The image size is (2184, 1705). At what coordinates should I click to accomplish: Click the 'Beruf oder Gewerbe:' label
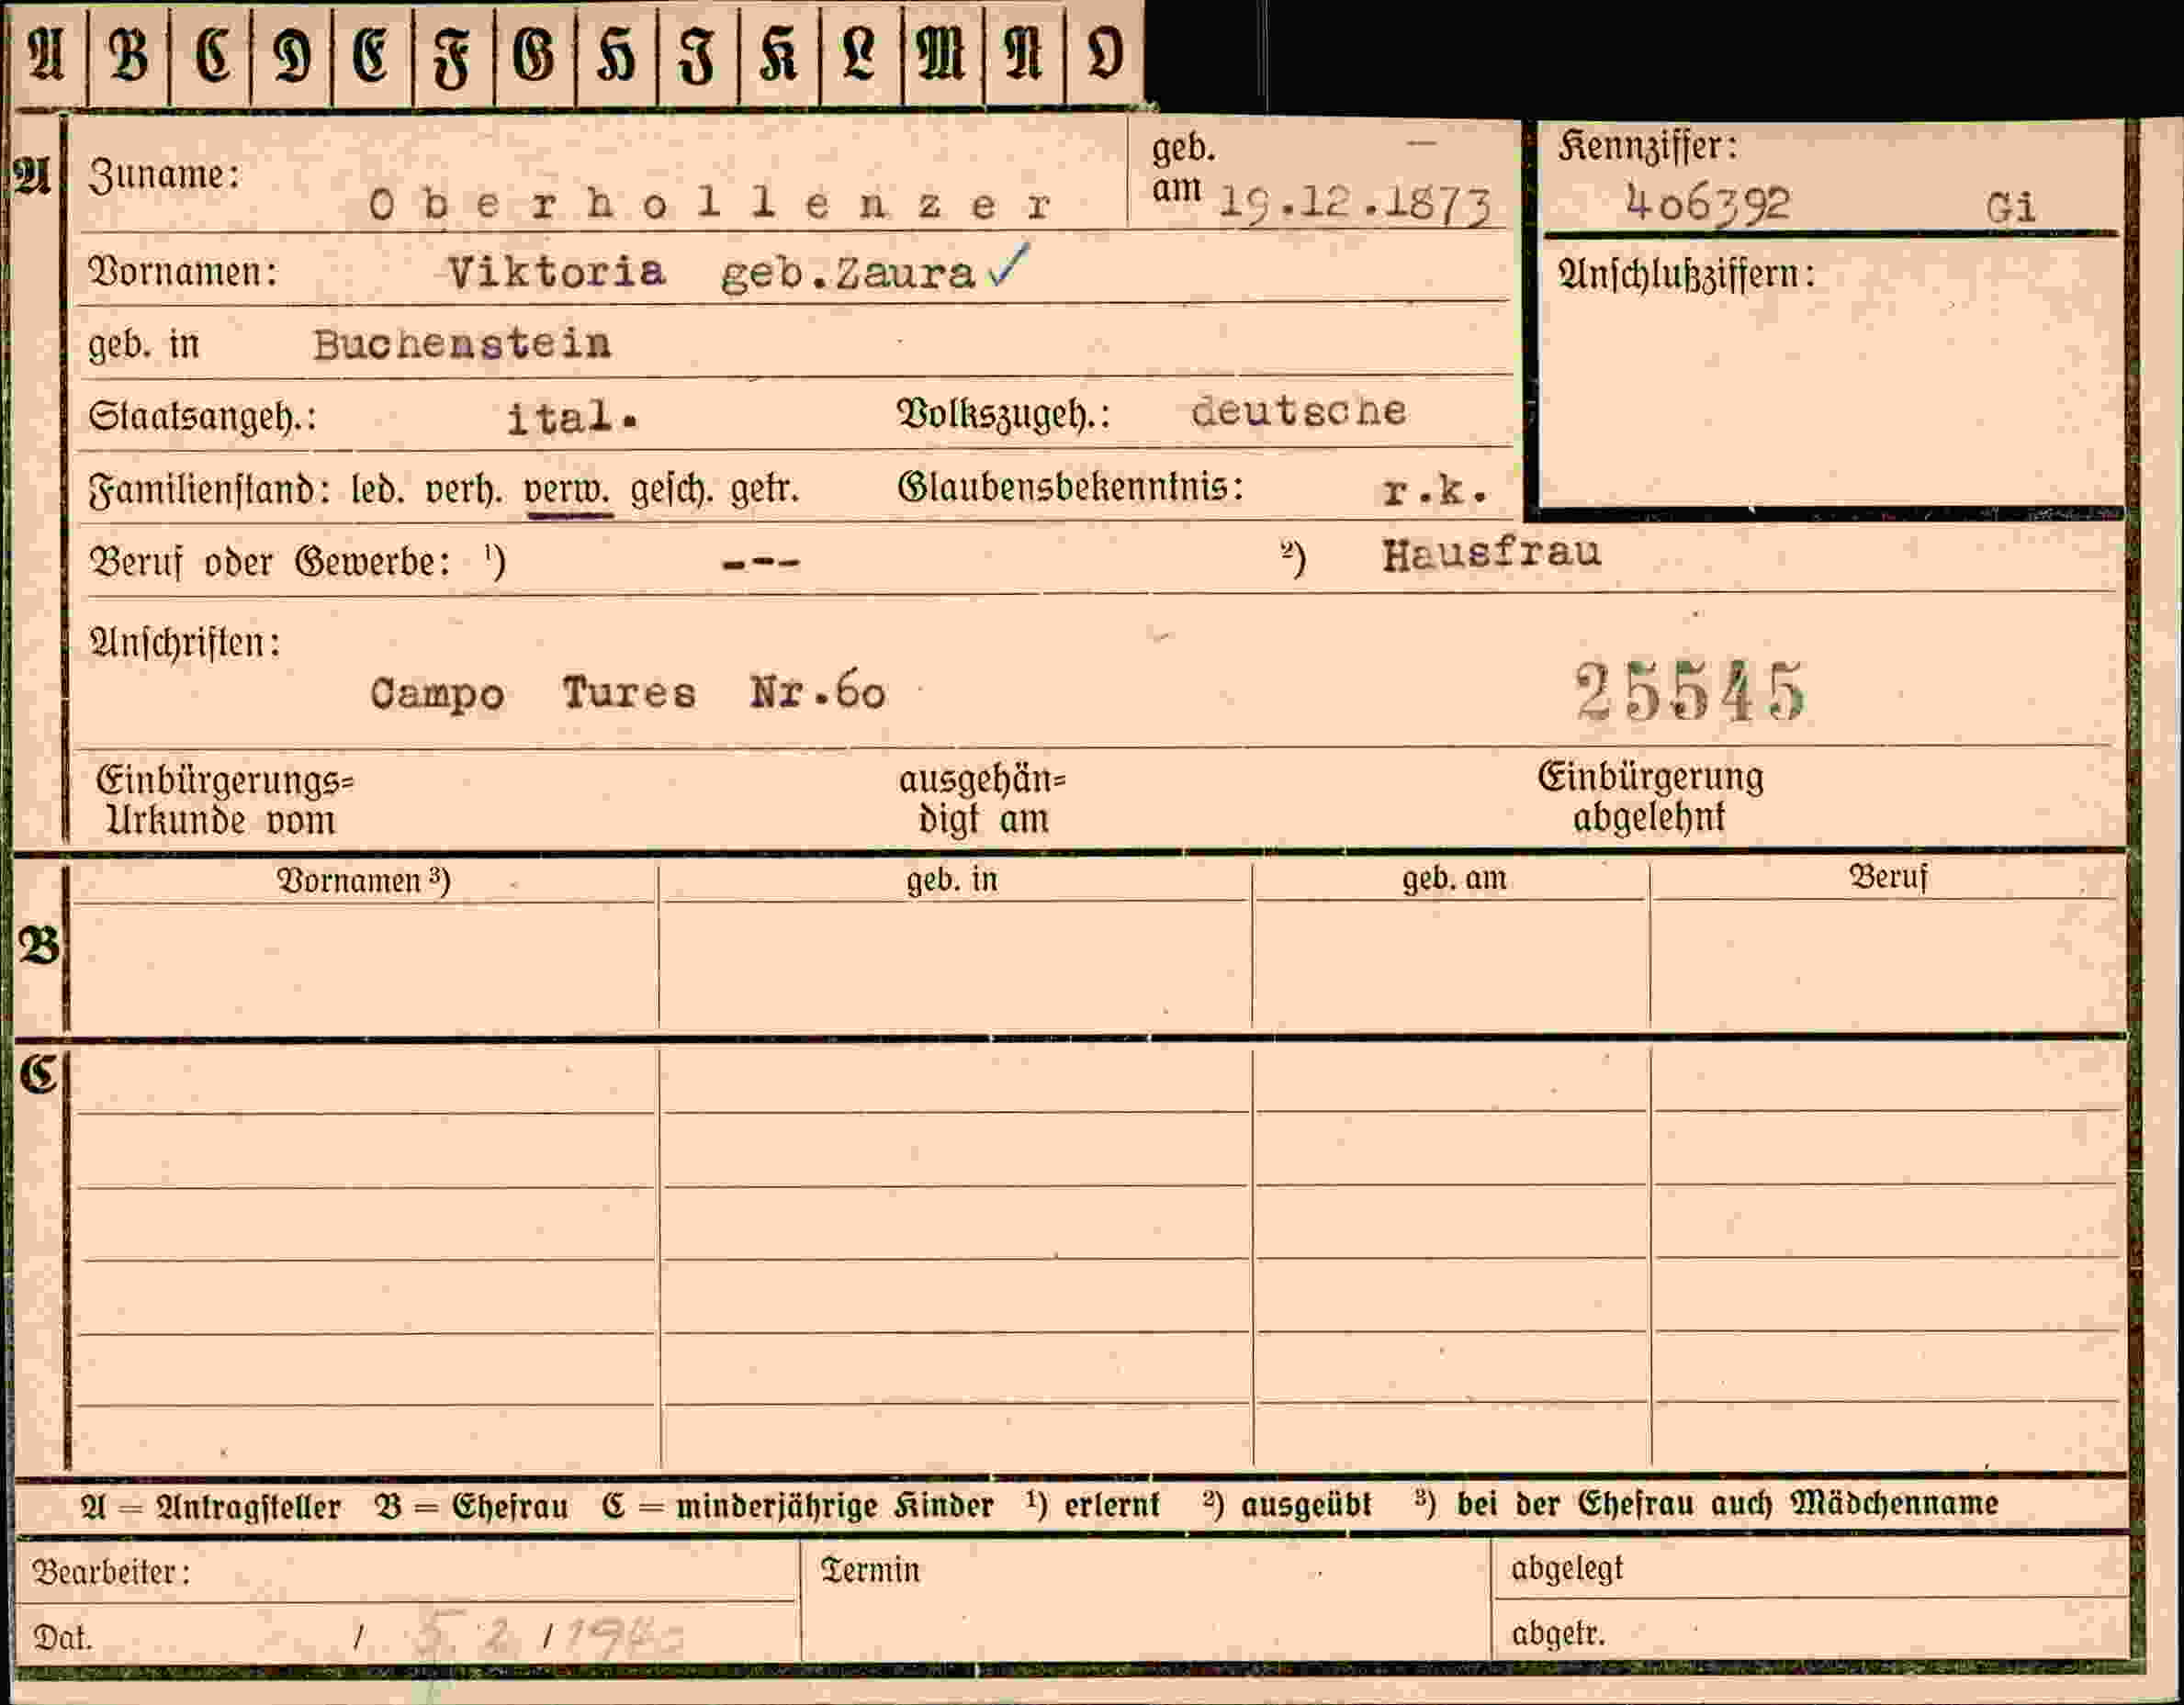click(x=269, y=562)
